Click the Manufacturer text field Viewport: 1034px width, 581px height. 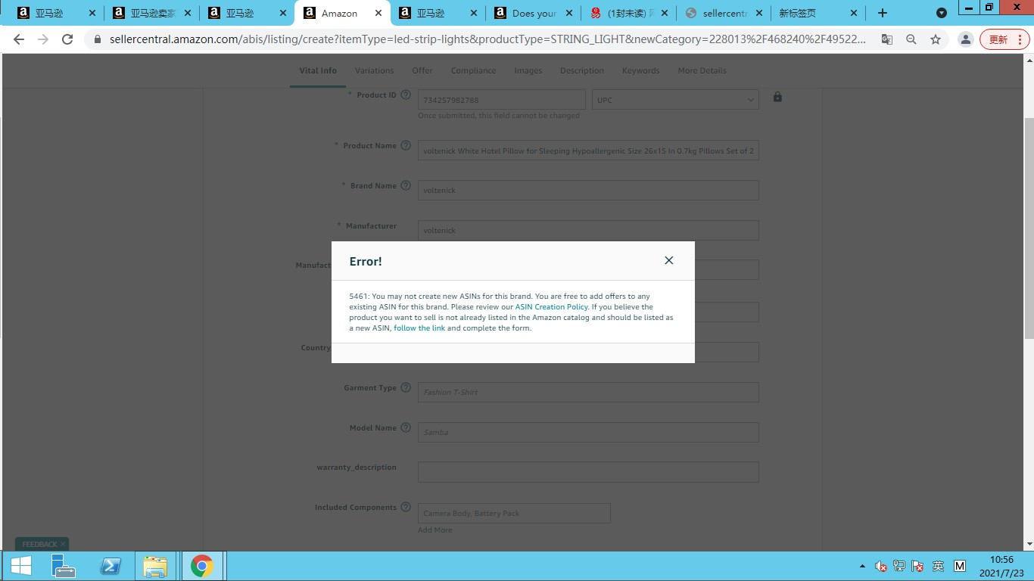pyautogui.click(x=588, y=230)
